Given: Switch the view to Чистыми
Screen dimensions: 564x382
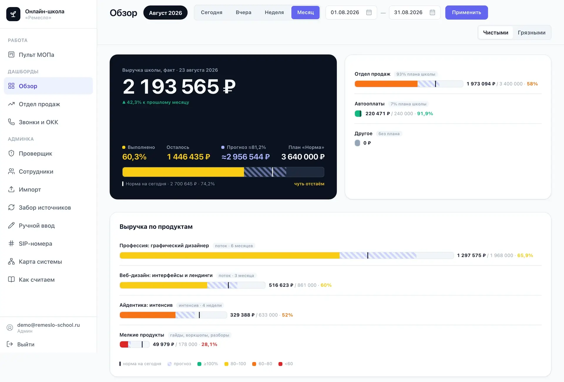Looking at the screenshot, I should click(x=496, y=33).
